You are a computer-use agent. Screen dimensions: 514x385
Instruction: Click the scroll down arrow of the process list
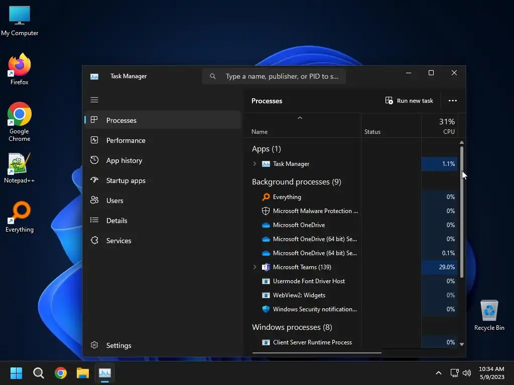pyautogui.click(x=462, y=344)
